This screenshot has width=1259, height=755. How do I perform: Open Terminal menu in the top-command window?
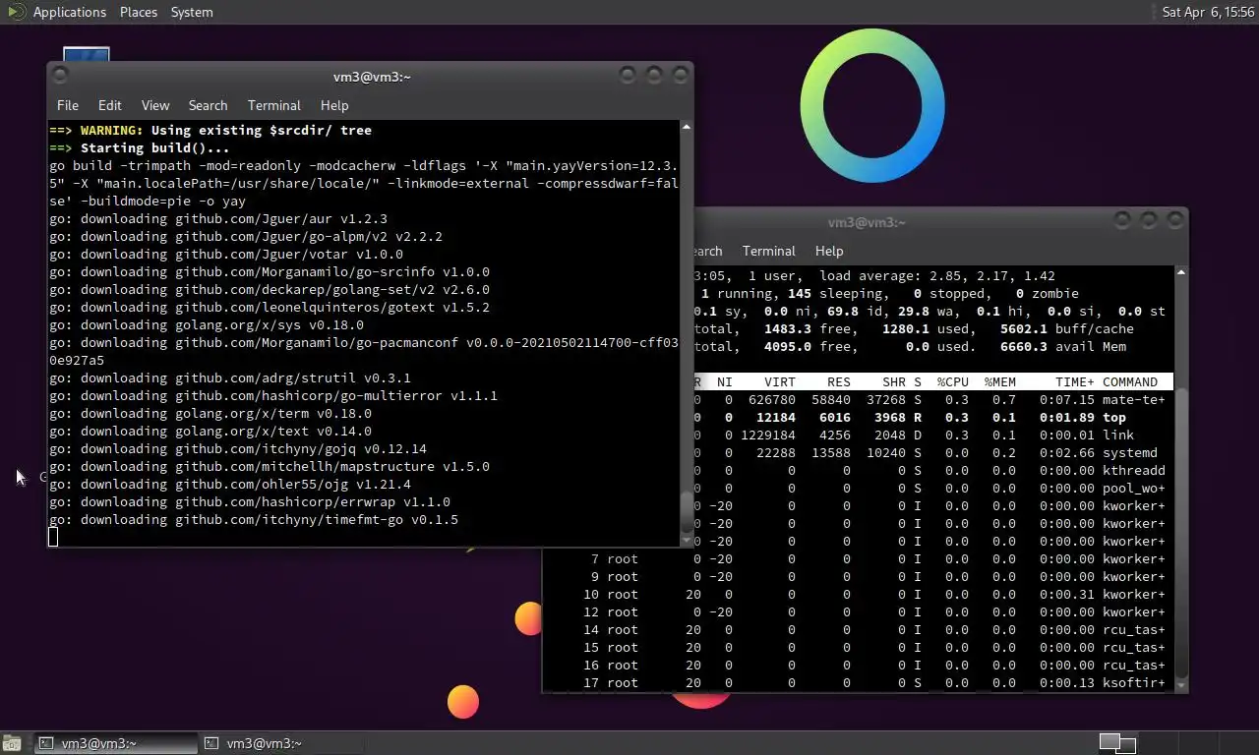(x=769, y=251)
